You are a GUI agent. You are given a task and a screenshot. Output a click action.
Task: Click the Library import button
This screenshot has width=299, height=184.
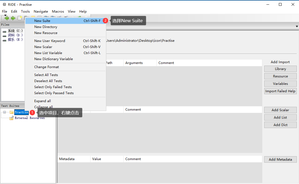[x=280, y=69]
